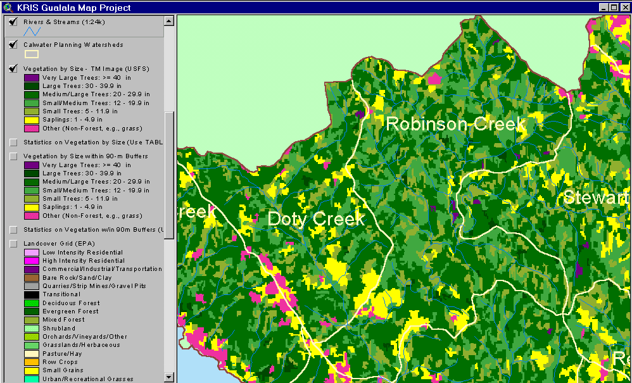632x383 pixels.
Task: Click the Shrubland color swatch
Action: 32,329
